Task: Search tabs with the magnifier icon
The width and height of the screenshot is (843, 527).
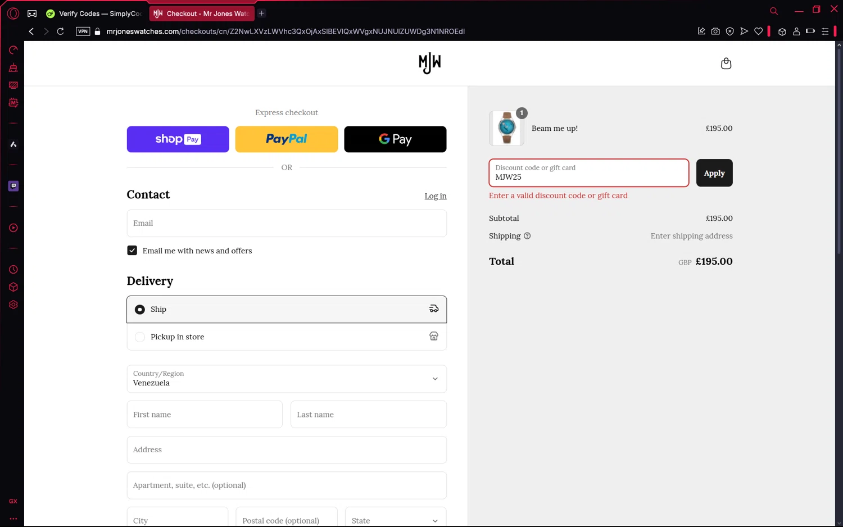Action: click(x=774, y=11)
